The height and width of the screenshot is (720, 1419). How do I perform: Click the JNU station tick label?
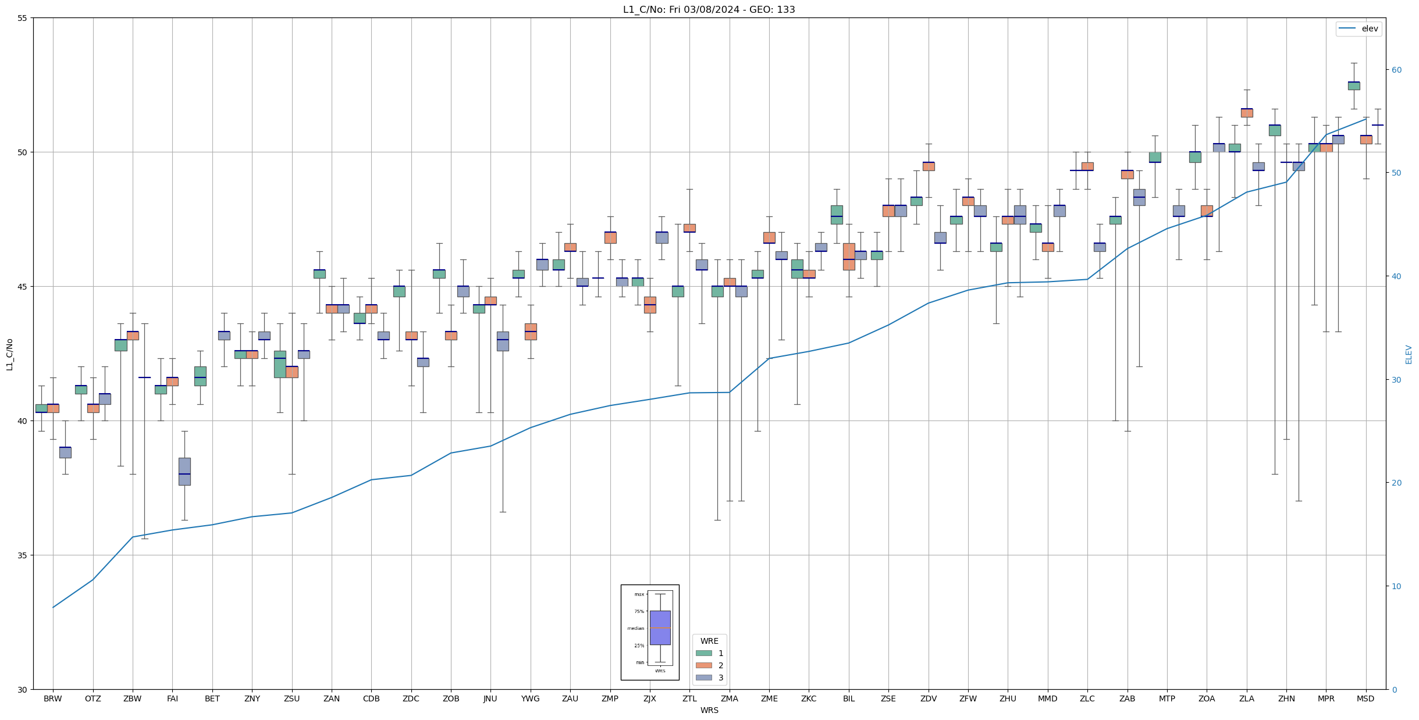[x=490, y=698]
